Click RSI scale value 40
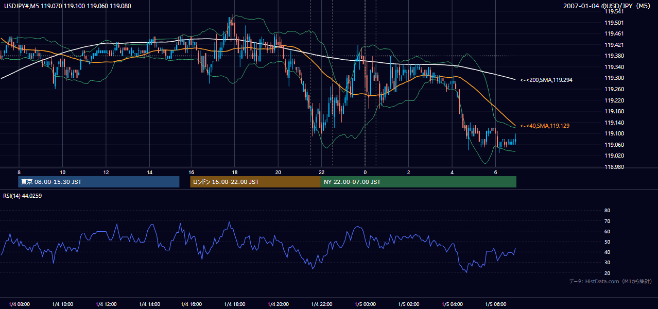The width and height of the screenshot is (658, 309). (x=607, y=252)
